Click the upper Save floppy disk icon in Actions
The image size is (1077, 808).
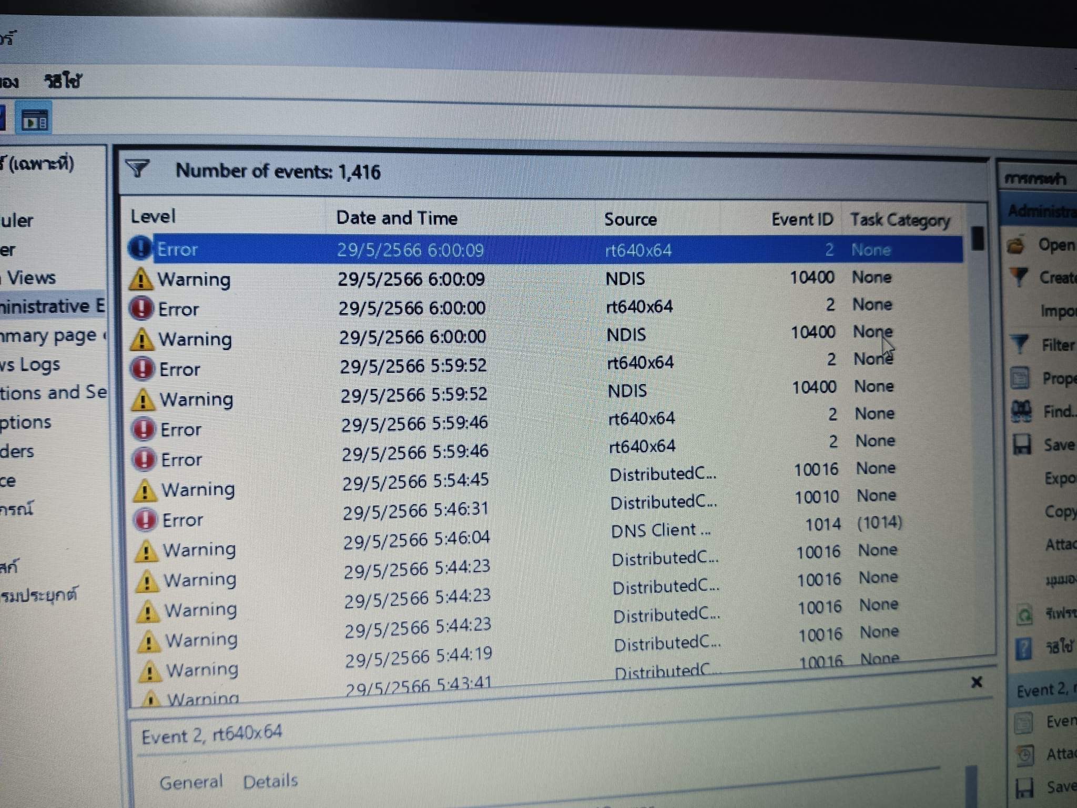point(1022,445)
